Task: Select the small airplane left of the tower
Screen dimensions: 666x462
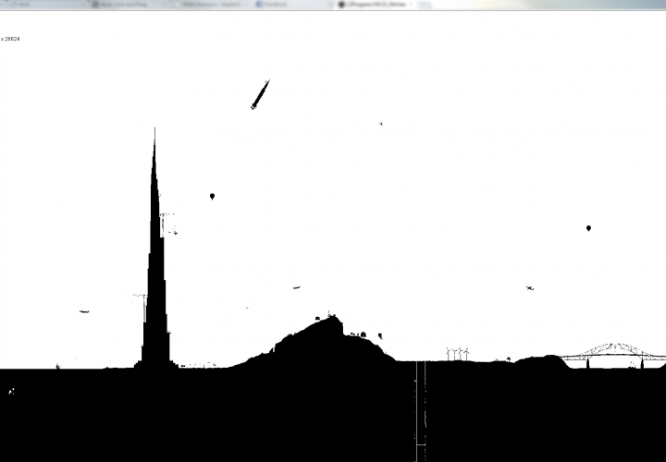Action: click(84, 311)
